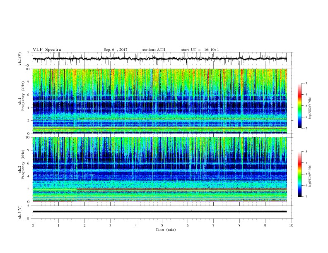Click time axis tick label "7"
This screenshot has width=328, height=253.
tap(214, 225)
